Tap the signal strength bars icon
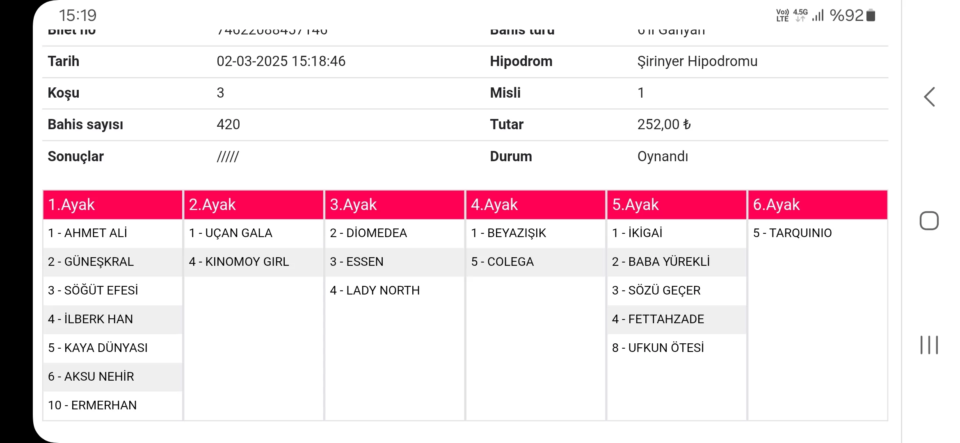 click(818, 16)
